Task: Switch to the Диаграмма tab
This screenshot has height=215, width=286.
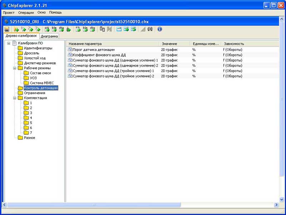Action: click(x=49, y=36)
